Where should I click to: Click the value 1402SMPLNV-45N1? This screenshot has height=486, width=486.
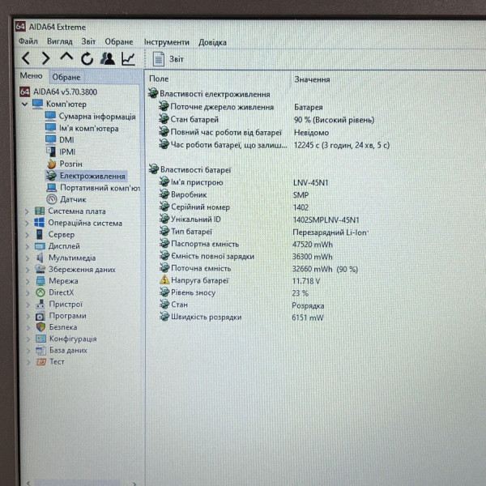(326, 220)
